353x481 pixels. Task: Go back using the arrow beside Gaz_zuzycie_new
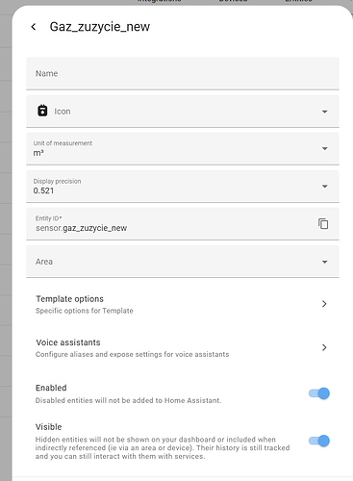pos(34,27)
